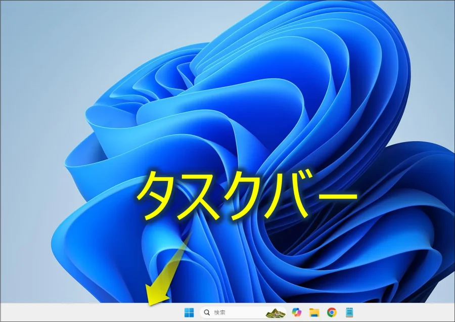Open Google Chrome from the taskbar

click(x=332, y=312)
